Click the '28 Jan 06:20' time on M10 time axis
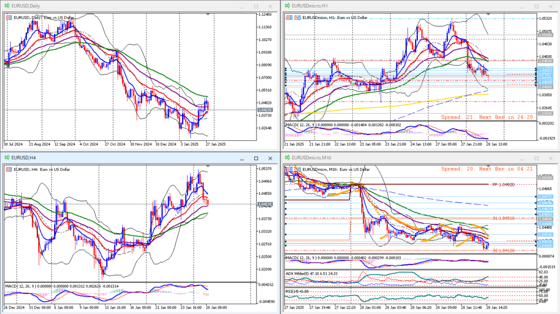 tap(422, 307)
